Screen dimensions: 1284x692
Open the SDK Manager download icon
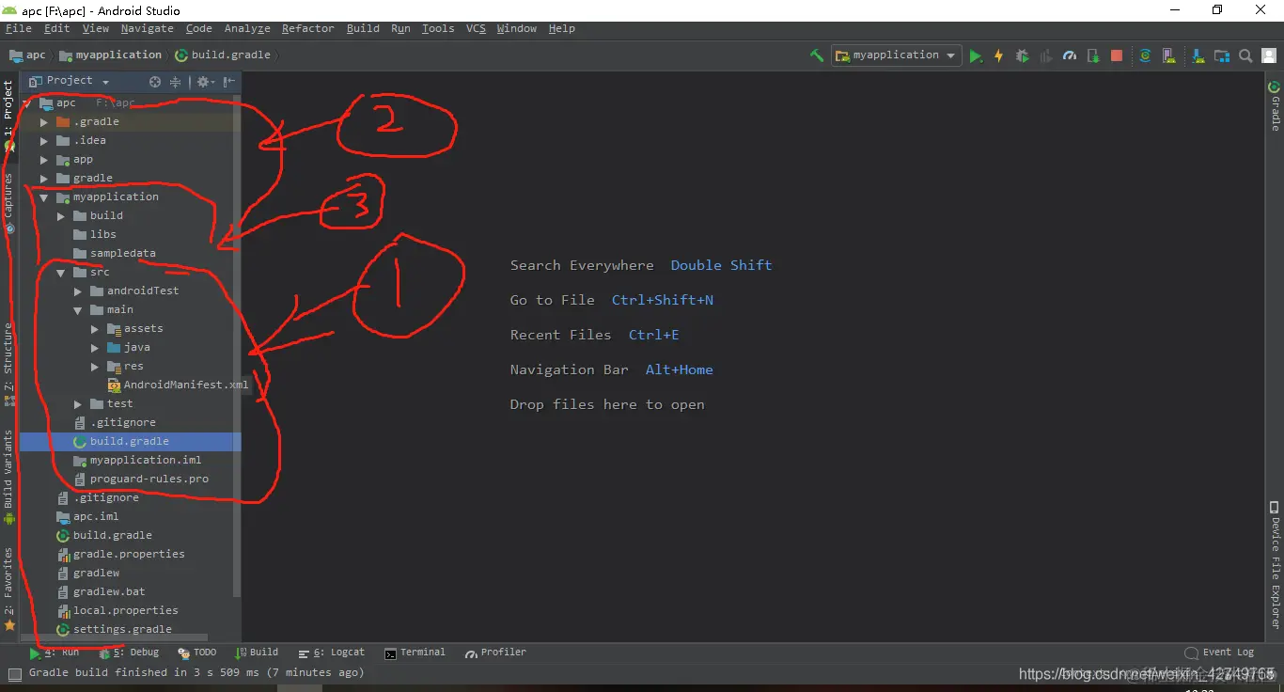click(x=1198, y=55)
